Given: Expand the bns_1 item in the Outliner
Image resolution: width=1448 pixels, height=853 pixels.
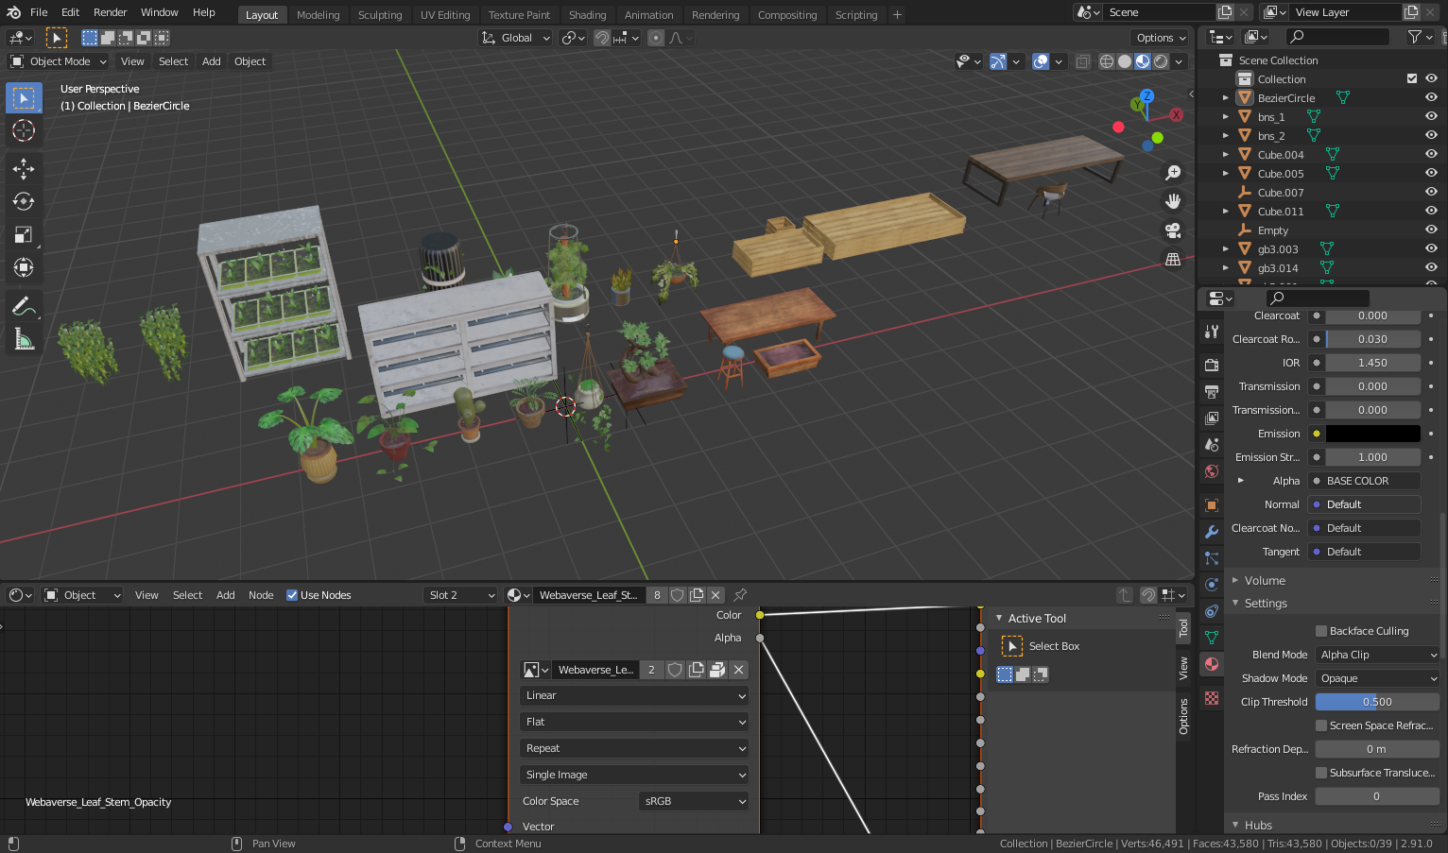Looking at the screenshot, I should coord(1225,116).
